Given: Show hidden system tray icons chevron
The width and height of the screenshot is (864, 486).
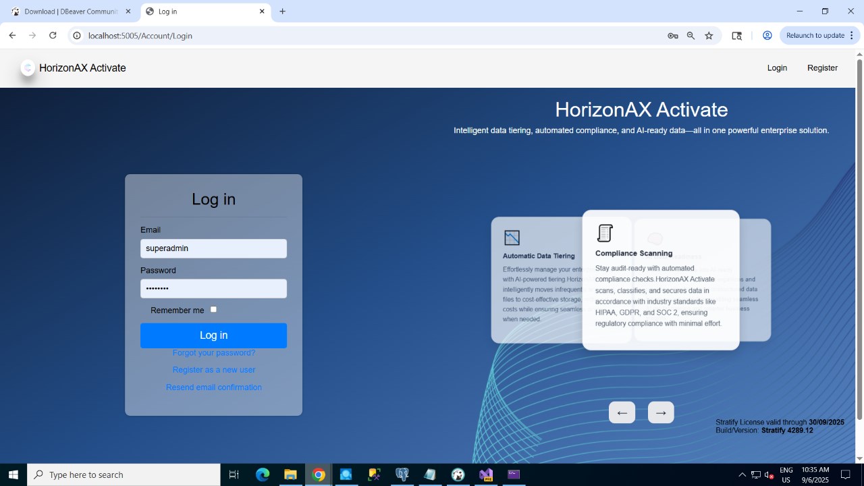Looking at the screenshot, I should pos(742,475).
